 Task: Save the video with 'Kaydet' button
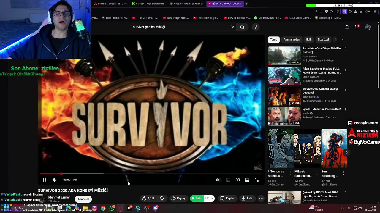click(x=227, y=198)
